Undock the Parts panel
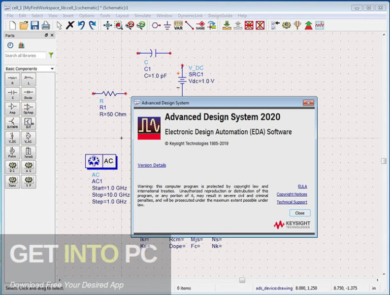Image resolution: width=390 pixels, height=295 pixels. coord(46,35)
